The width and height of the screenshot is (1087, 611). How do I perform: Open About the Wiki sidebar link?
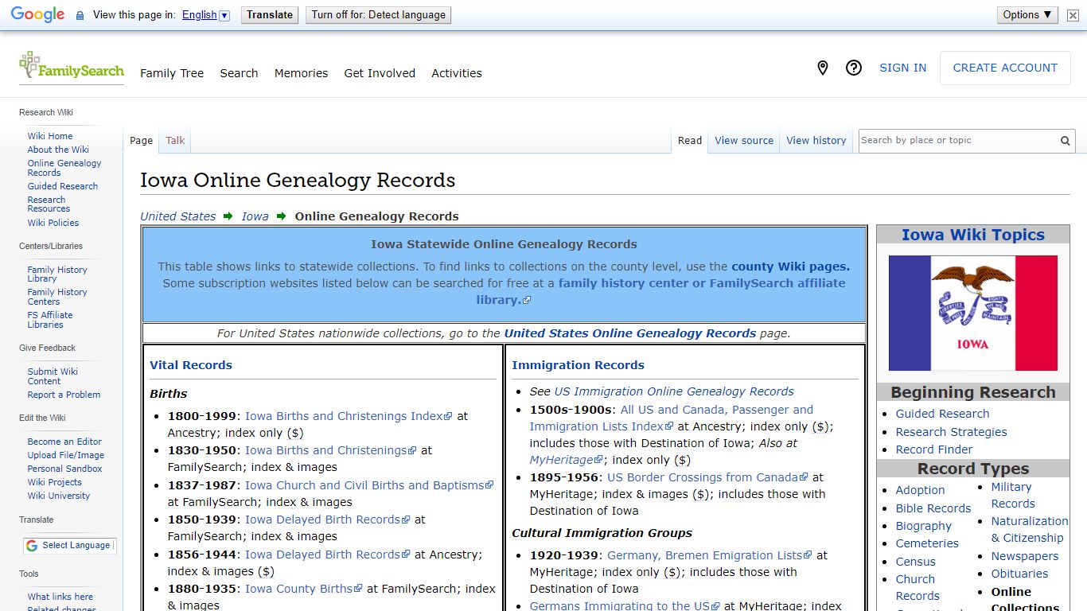click(x=58, y=150)
